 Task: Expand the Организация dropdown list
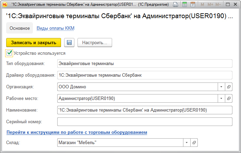click(x=221, y=87)
